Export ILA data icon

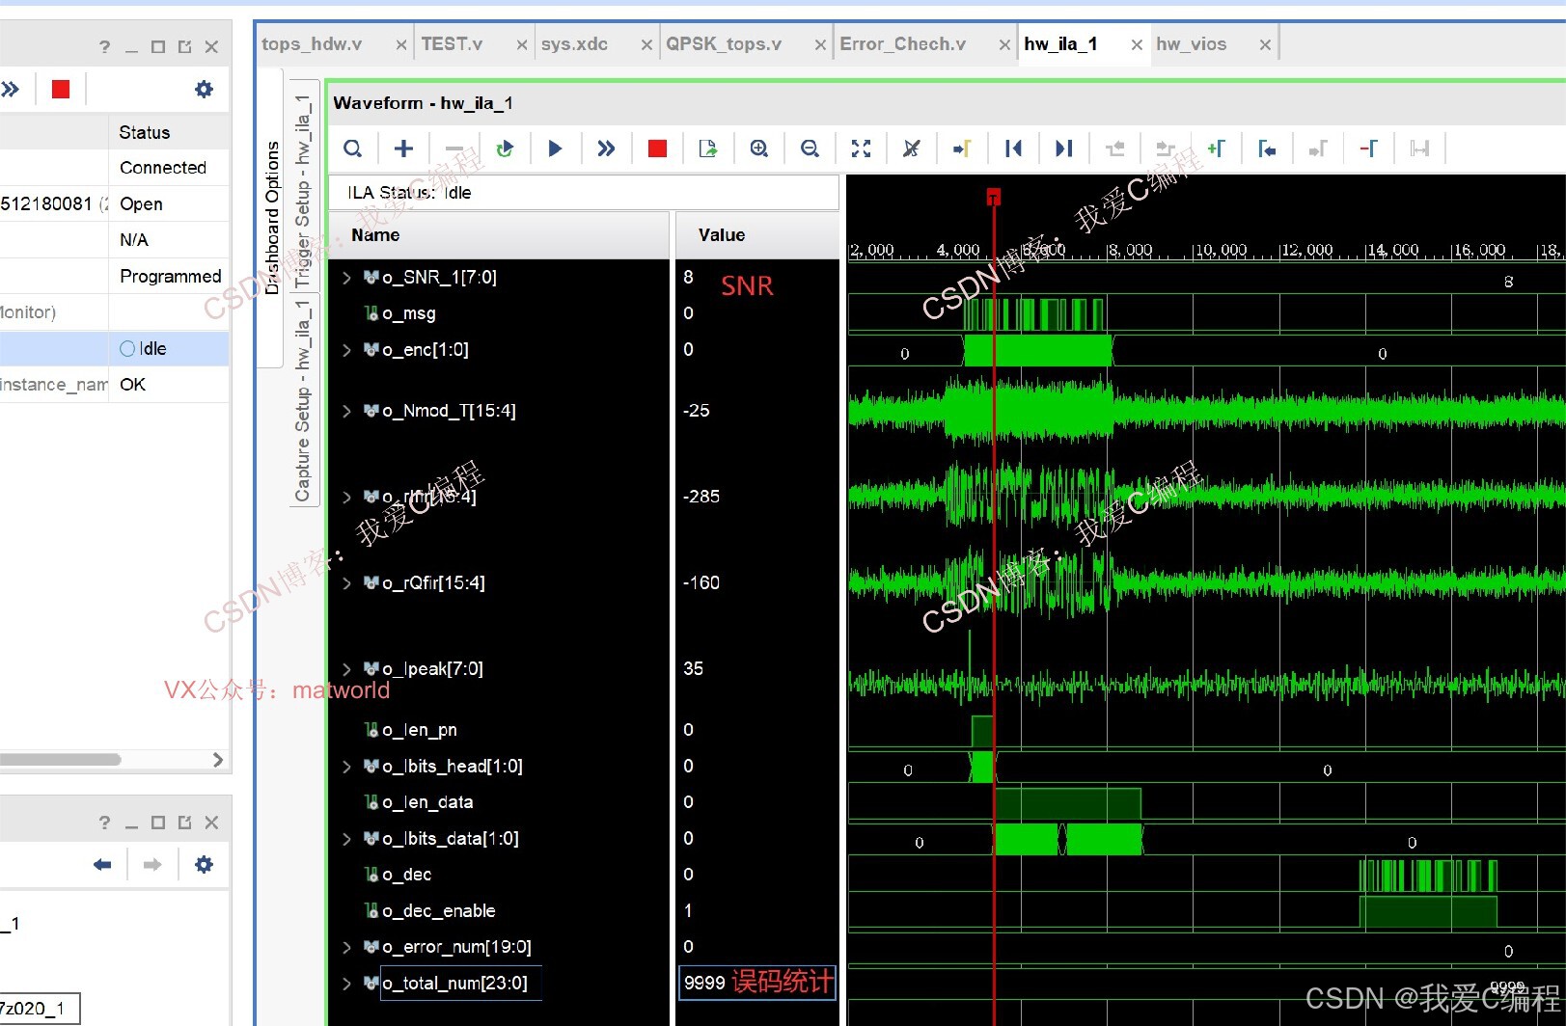point(708,148)
